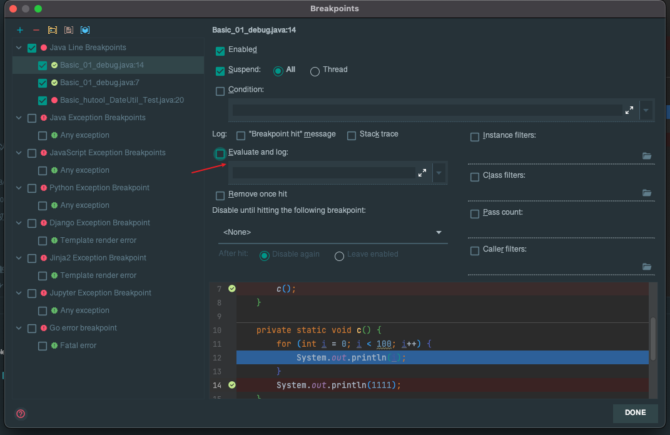Open the Class filters folder browser
Viewport: 670px width, 435px height.
coord(647,193)
